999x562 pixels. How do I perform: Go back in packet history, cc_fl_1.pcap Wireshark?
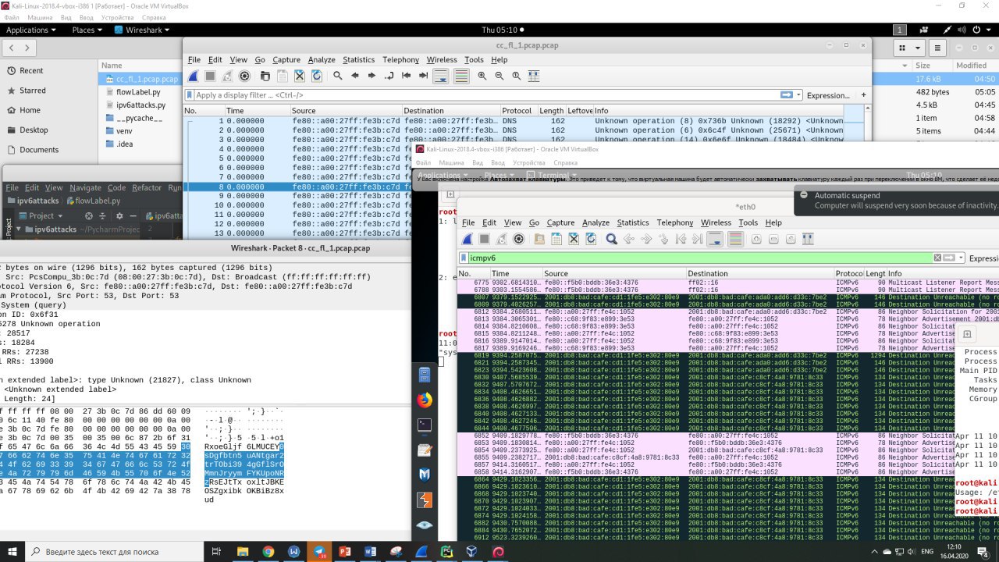355,76
